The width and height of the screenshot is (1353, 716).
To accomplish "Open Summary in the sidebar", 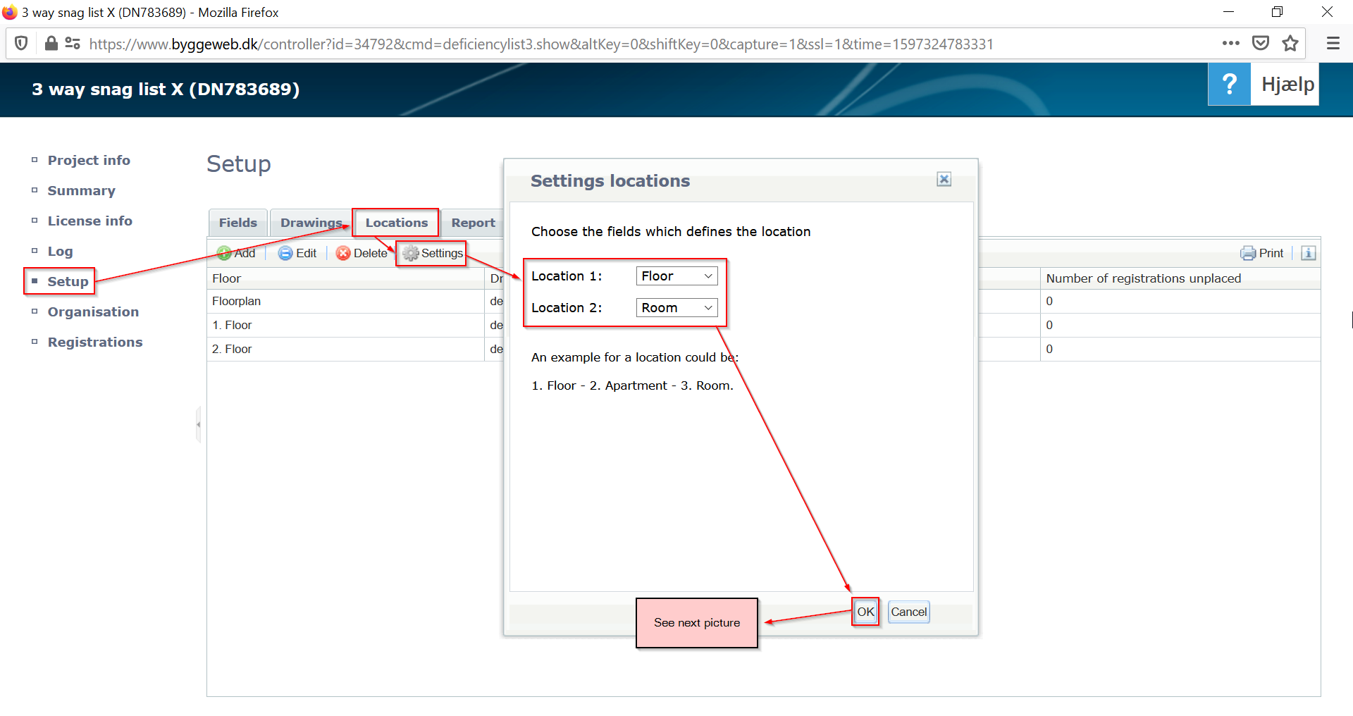I will click(81, 190).
